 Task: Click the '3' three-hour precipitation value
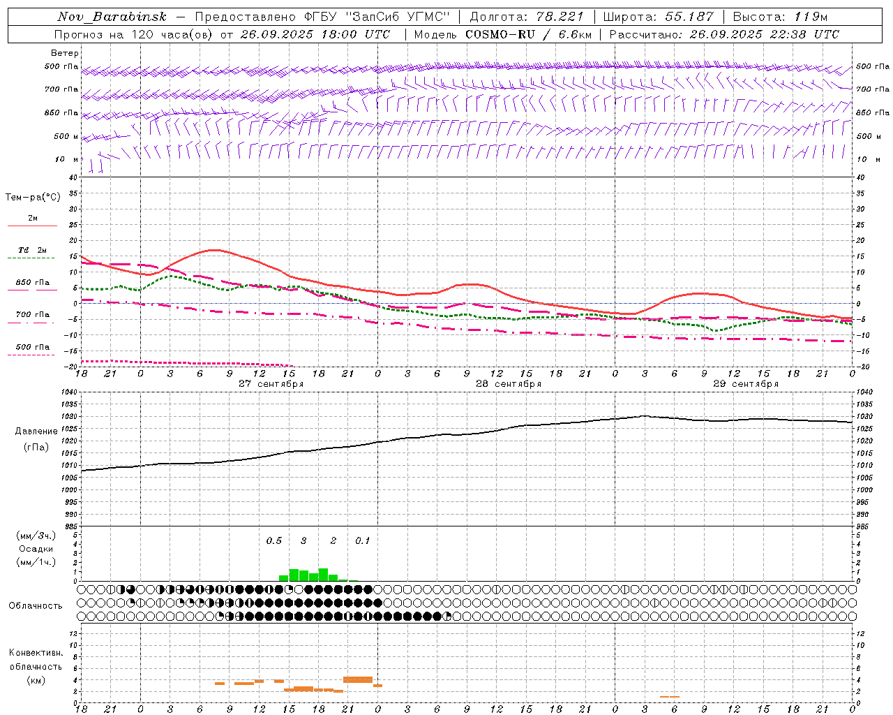click(303, 540)
